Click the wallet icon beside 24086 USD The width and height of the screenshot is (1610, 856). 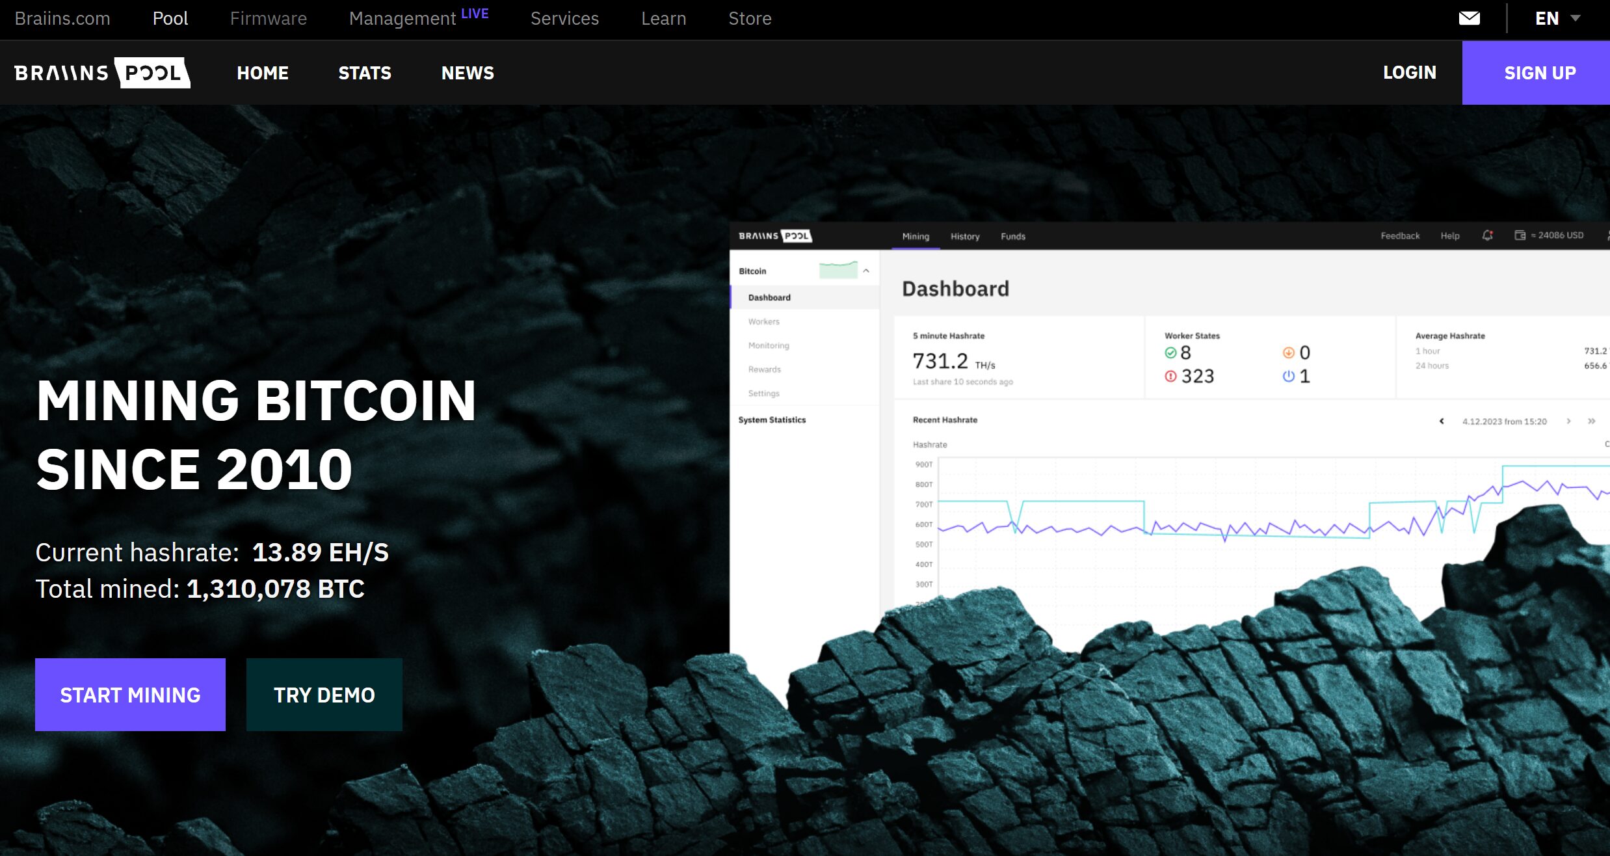click(1520, 235)
